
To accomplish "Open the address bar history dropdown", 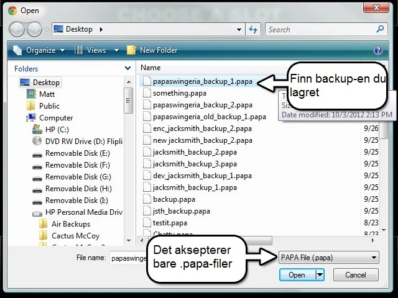I will click(x=239, y=30).
